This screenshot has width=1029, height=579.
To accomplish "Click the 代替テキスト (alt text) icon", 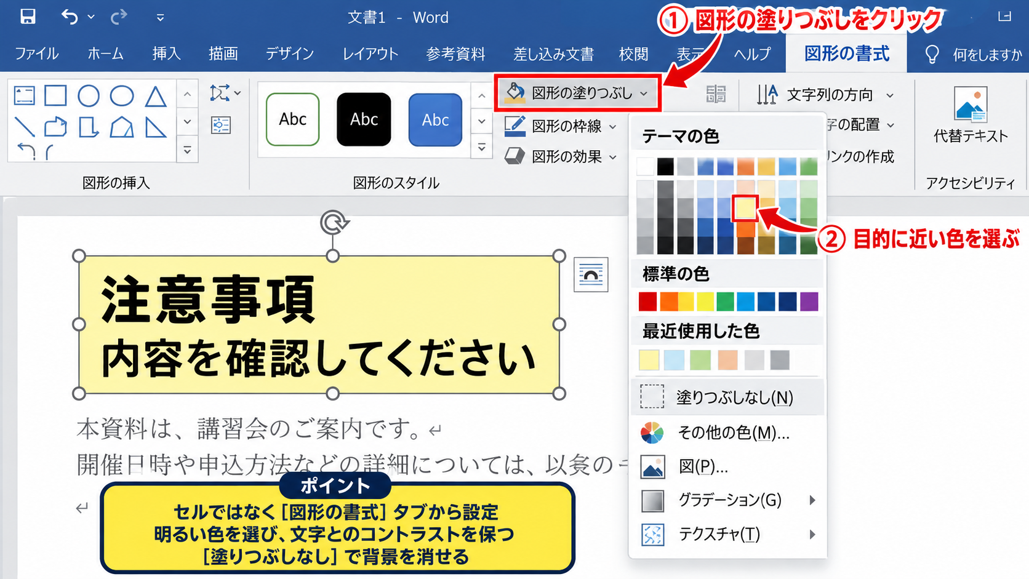I will [x=971, y=103].
